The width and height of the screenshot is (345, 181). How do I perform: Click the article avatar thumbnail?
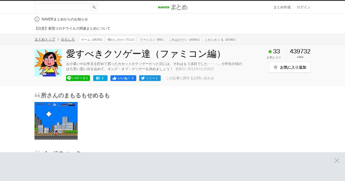48,63
